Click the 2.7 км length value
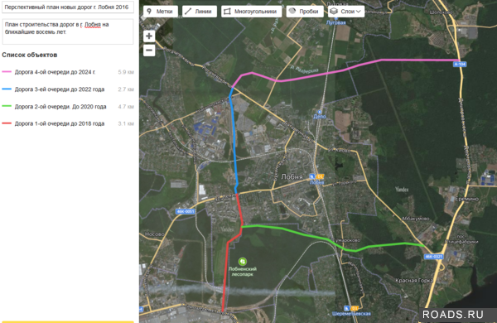 pyautogui.click(x=126, y=89)
